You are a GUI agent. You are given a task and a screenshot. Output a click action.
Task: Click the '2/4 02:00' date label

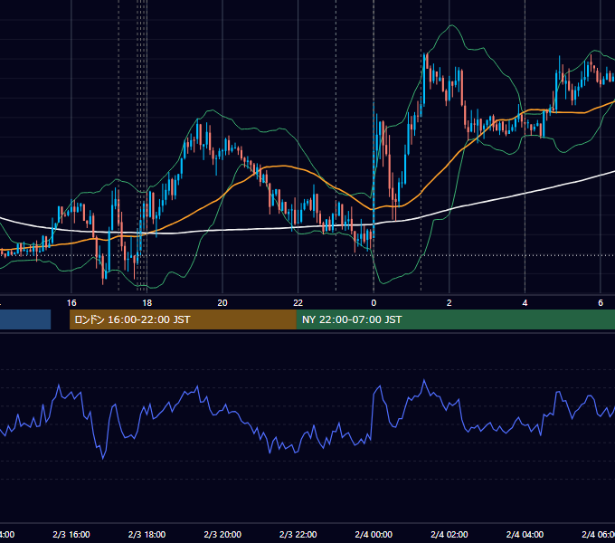449,534
